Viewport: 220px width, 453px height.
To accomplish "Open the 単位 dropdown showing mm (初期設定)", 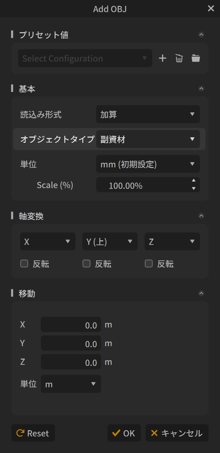I will coord(148,164).
